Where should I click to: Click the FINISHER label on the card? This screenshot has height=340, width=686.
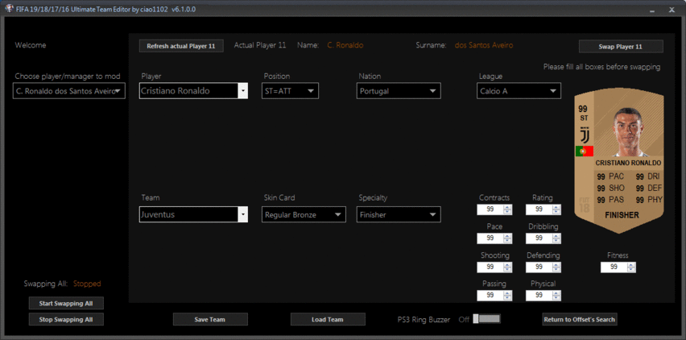pyautogui.click(x=622, y=215)
